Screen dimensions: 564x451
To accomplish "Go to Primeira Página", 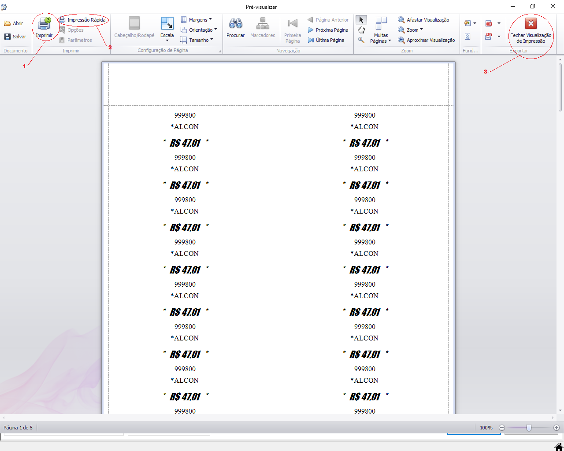I will (x=293, y=30).
